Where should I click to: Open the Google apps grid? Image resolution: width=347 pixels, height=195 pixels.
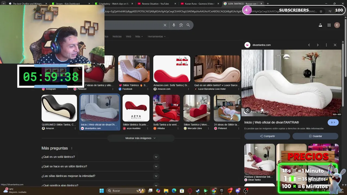point(329,25)
